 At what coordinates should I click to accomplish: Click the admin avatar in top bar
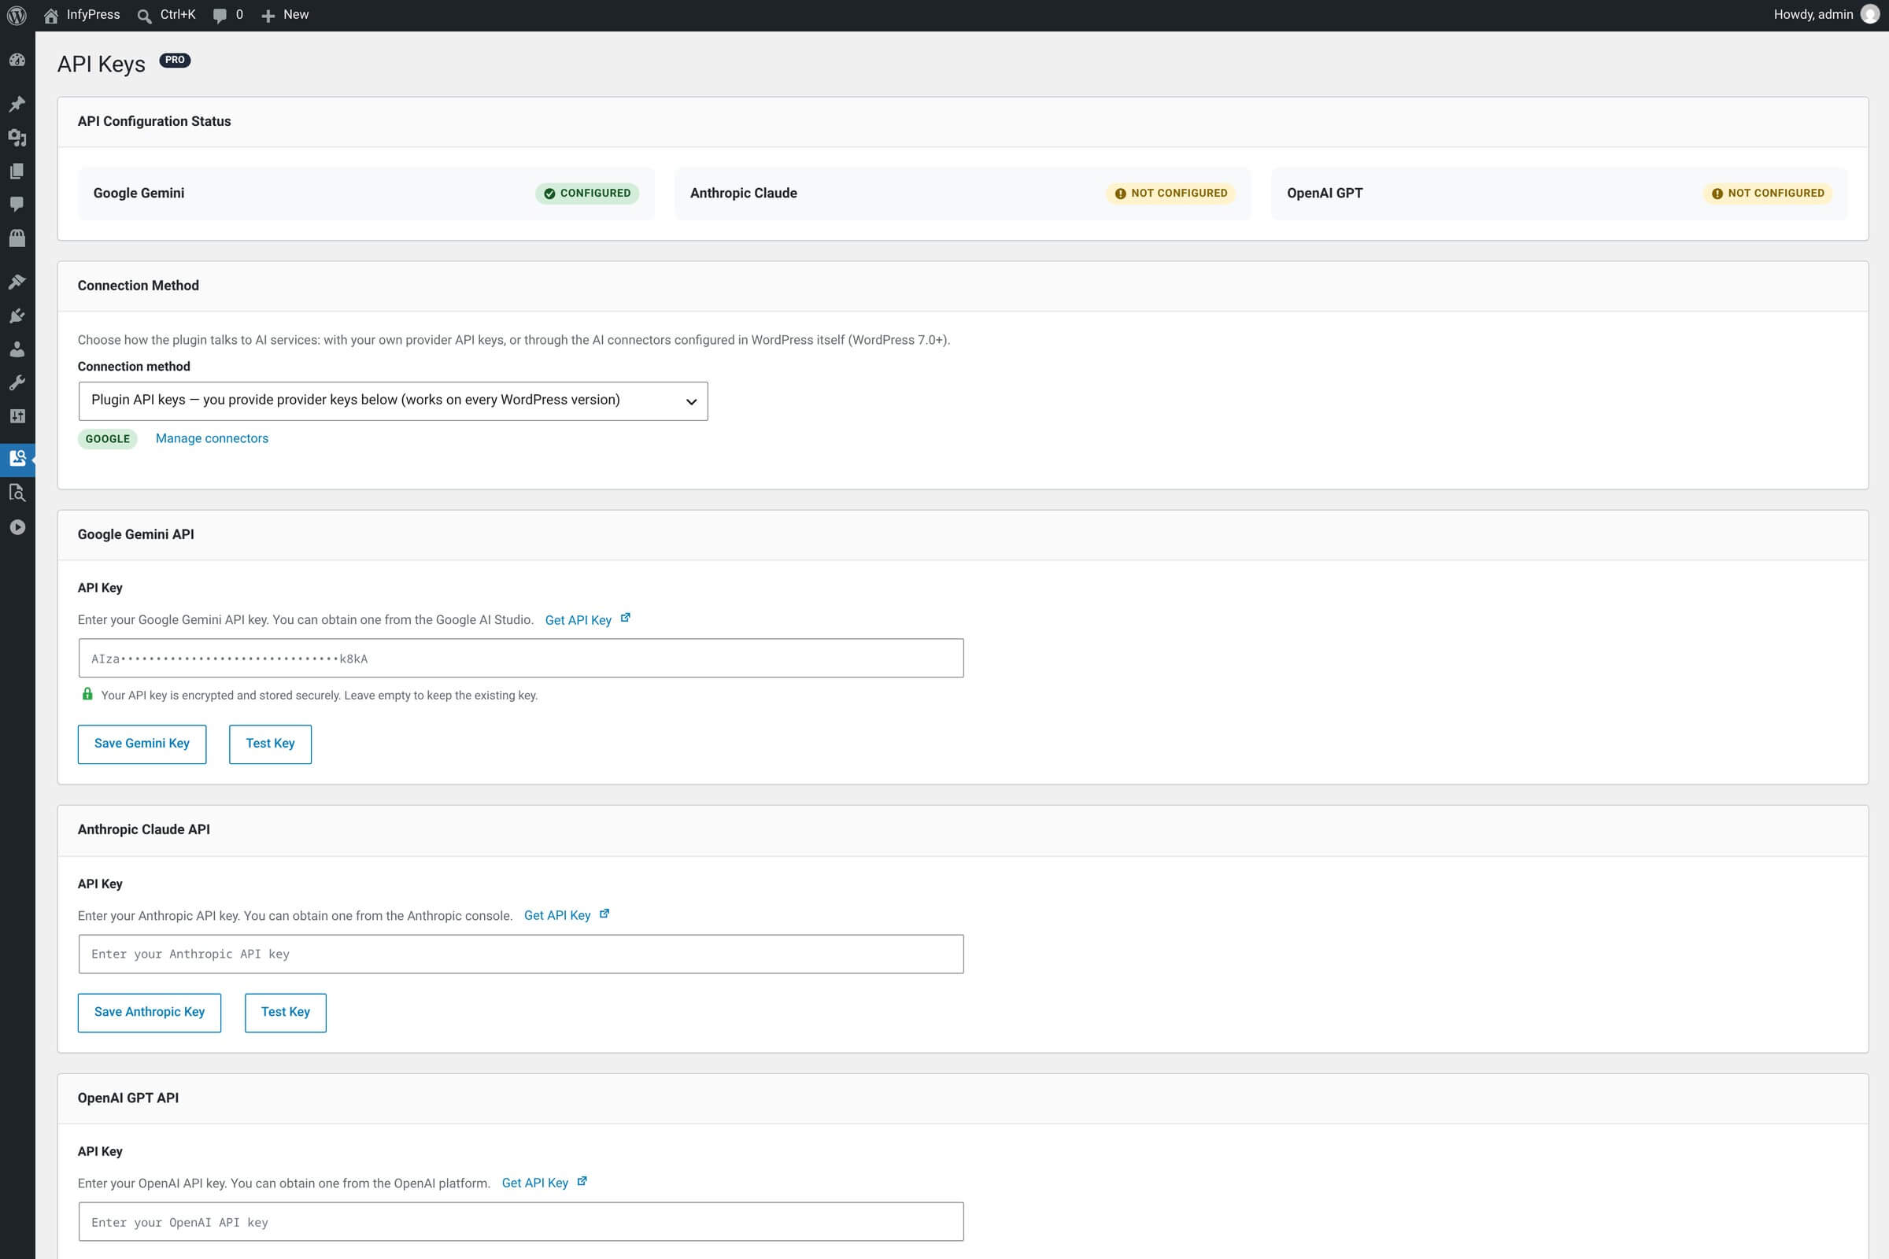(x=1870, y=15)
